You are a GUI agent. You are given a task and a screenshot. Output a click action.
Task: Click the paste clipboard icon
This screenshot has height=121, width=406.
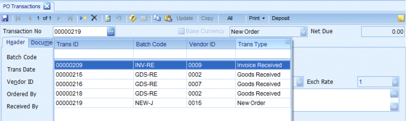tap(168, 18)
